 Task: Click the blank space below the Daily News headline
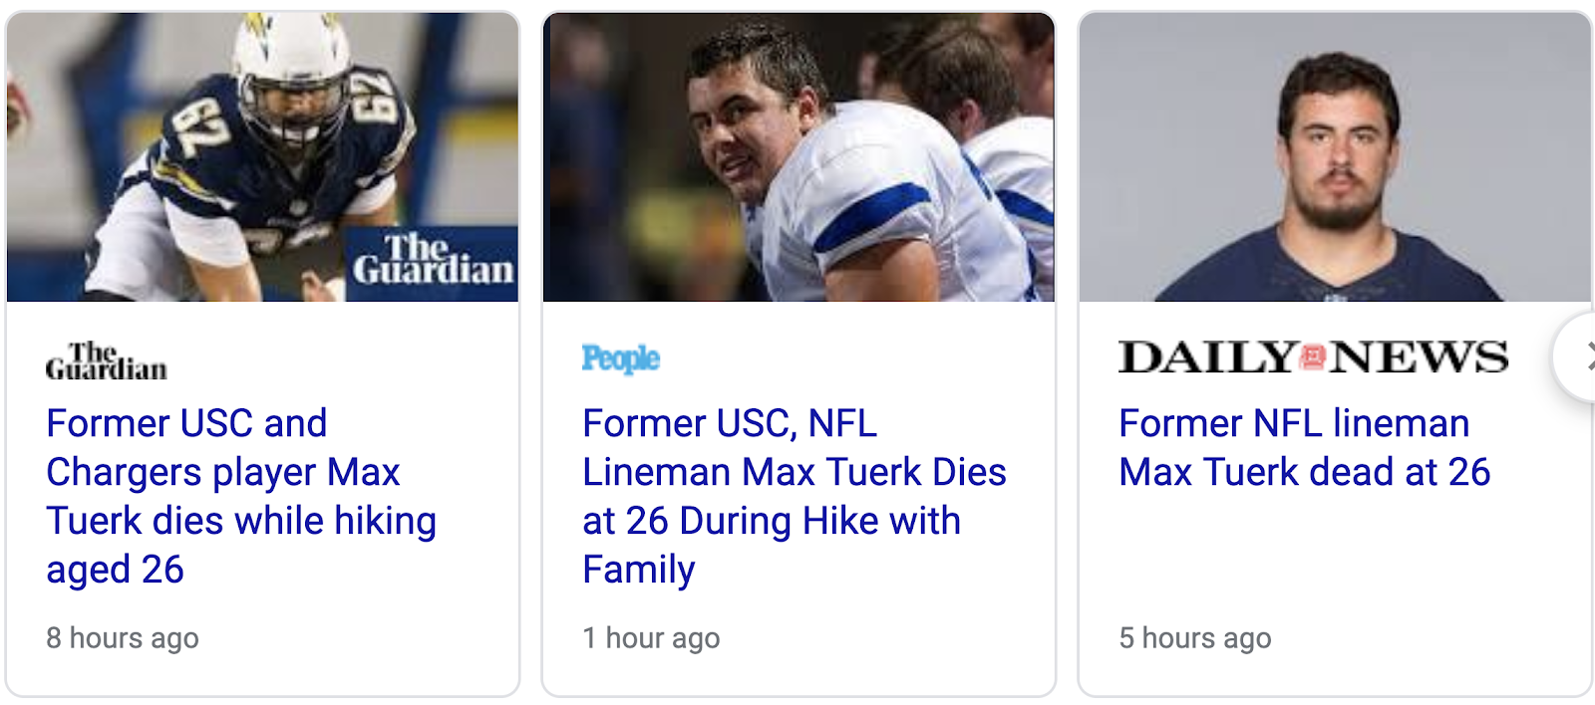(x=1334, y=558)
